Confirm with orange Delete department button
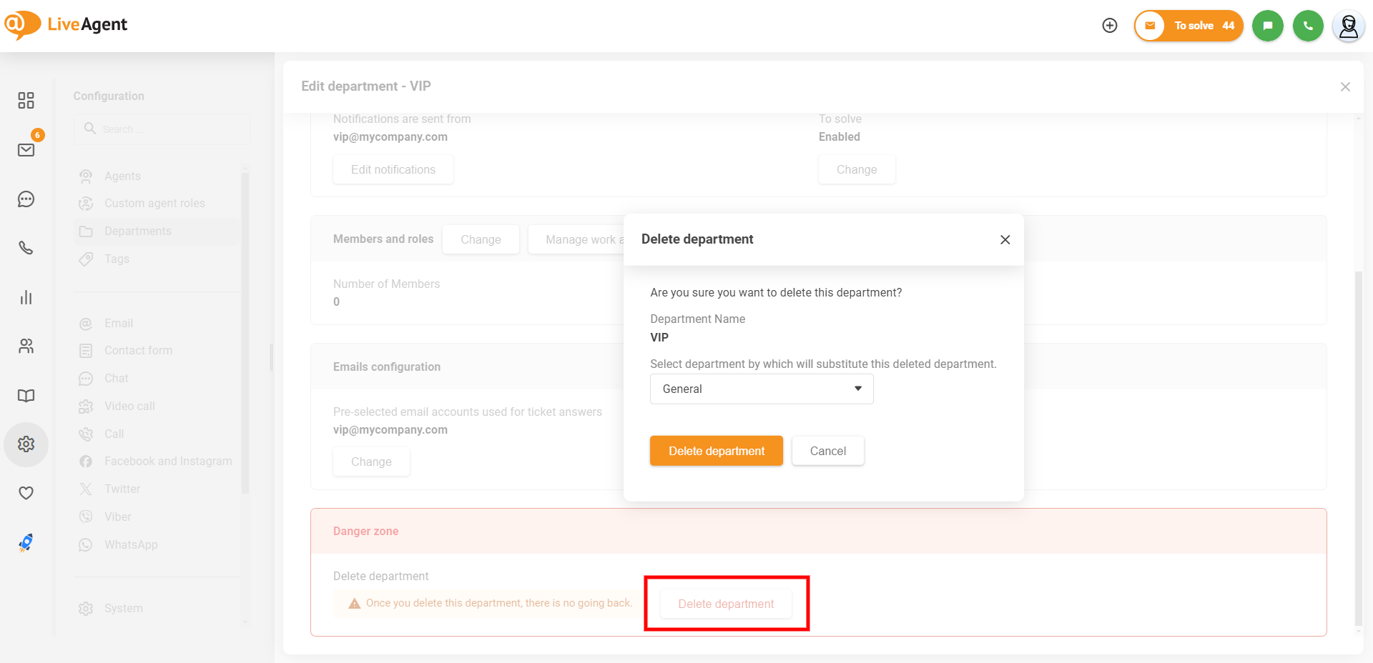The height and width of the screenshot is (663, 1373). [716, 451]
